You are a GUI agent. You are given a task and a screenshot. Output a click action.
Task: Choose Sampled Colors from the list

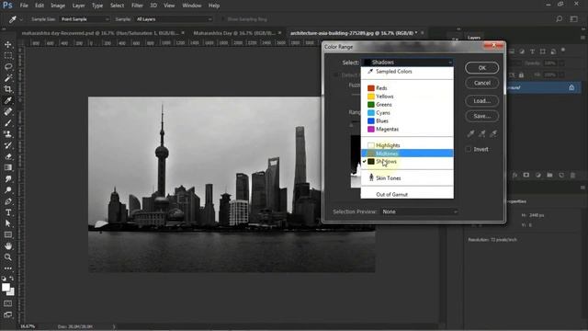(x=407, y=72)
